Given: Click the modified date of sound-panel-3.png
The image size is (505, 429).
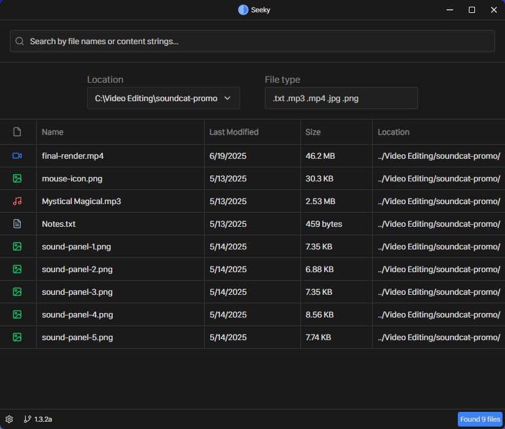Looking at the screenshot, I should (x=228, y=292).
